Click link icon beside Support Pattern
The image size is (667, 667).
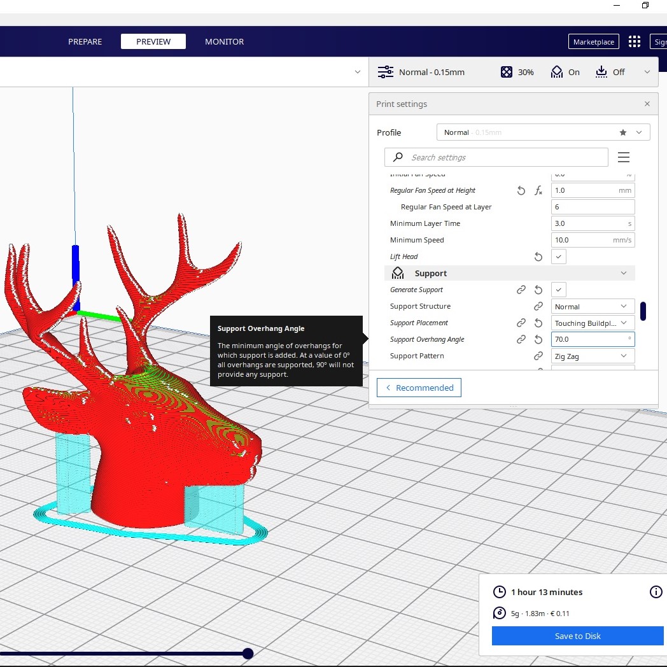point(538,356)
